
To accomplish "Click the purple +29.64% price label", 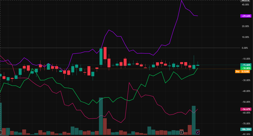I will pyautogui.click(x=246, y=16).
